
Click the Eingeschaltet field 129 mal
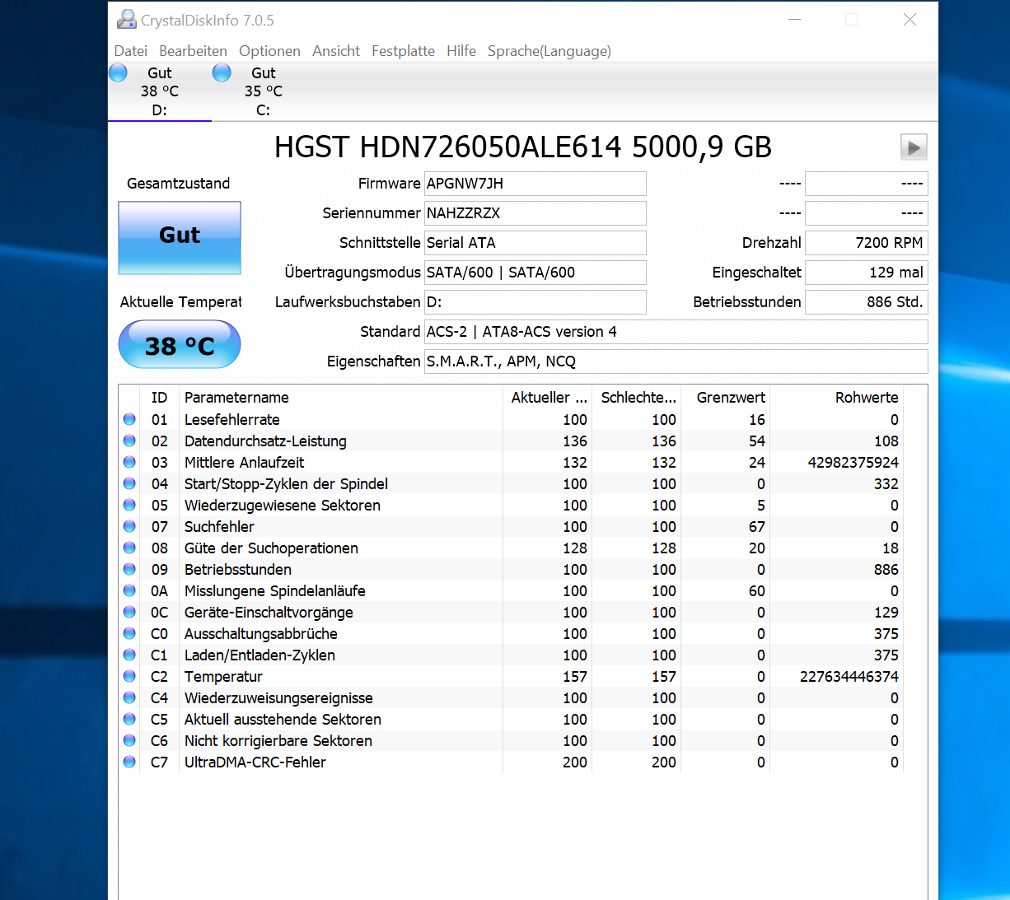867,273
